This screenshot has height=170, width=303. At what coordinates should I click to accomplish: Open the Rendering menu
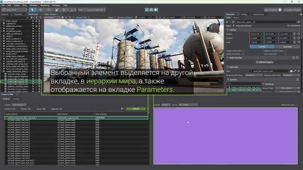[x=45, y=5]
